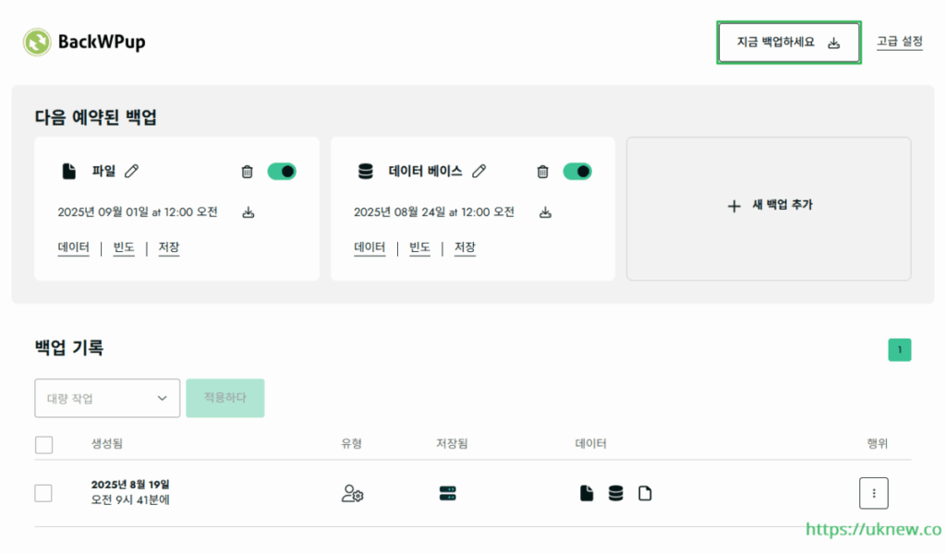Click the database icon in the 데이터 column
This screenshot has height=553, width=946.
pos(615,493)
